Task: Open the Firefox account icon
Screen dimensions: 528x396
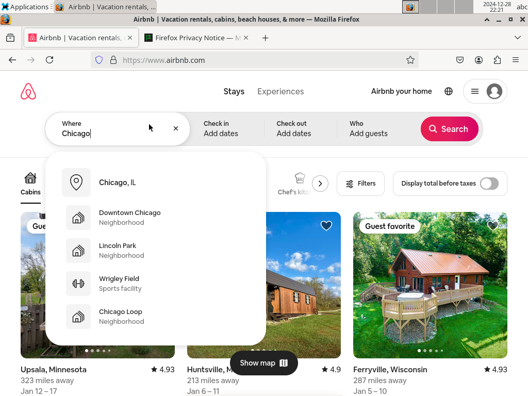Action: click(x=478, y=60)
